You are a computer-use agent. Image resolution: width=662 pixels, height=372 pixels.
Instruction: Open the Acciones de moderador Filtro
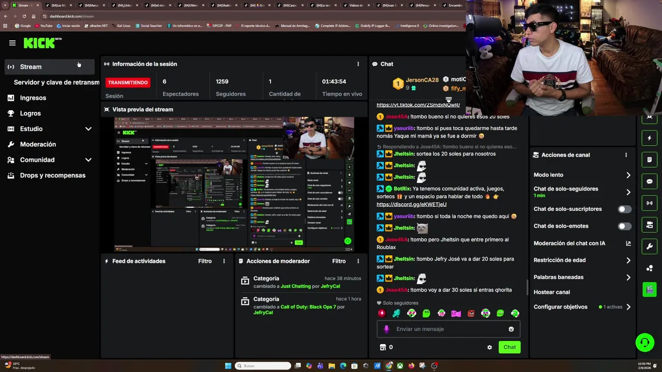339,261
